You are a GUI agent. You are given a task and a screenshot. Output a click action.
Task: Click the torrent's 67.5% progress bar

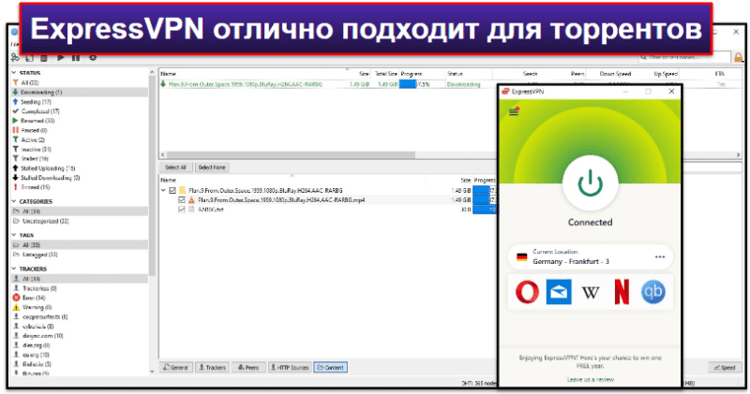pyautogui.click(x=421, y=84)
